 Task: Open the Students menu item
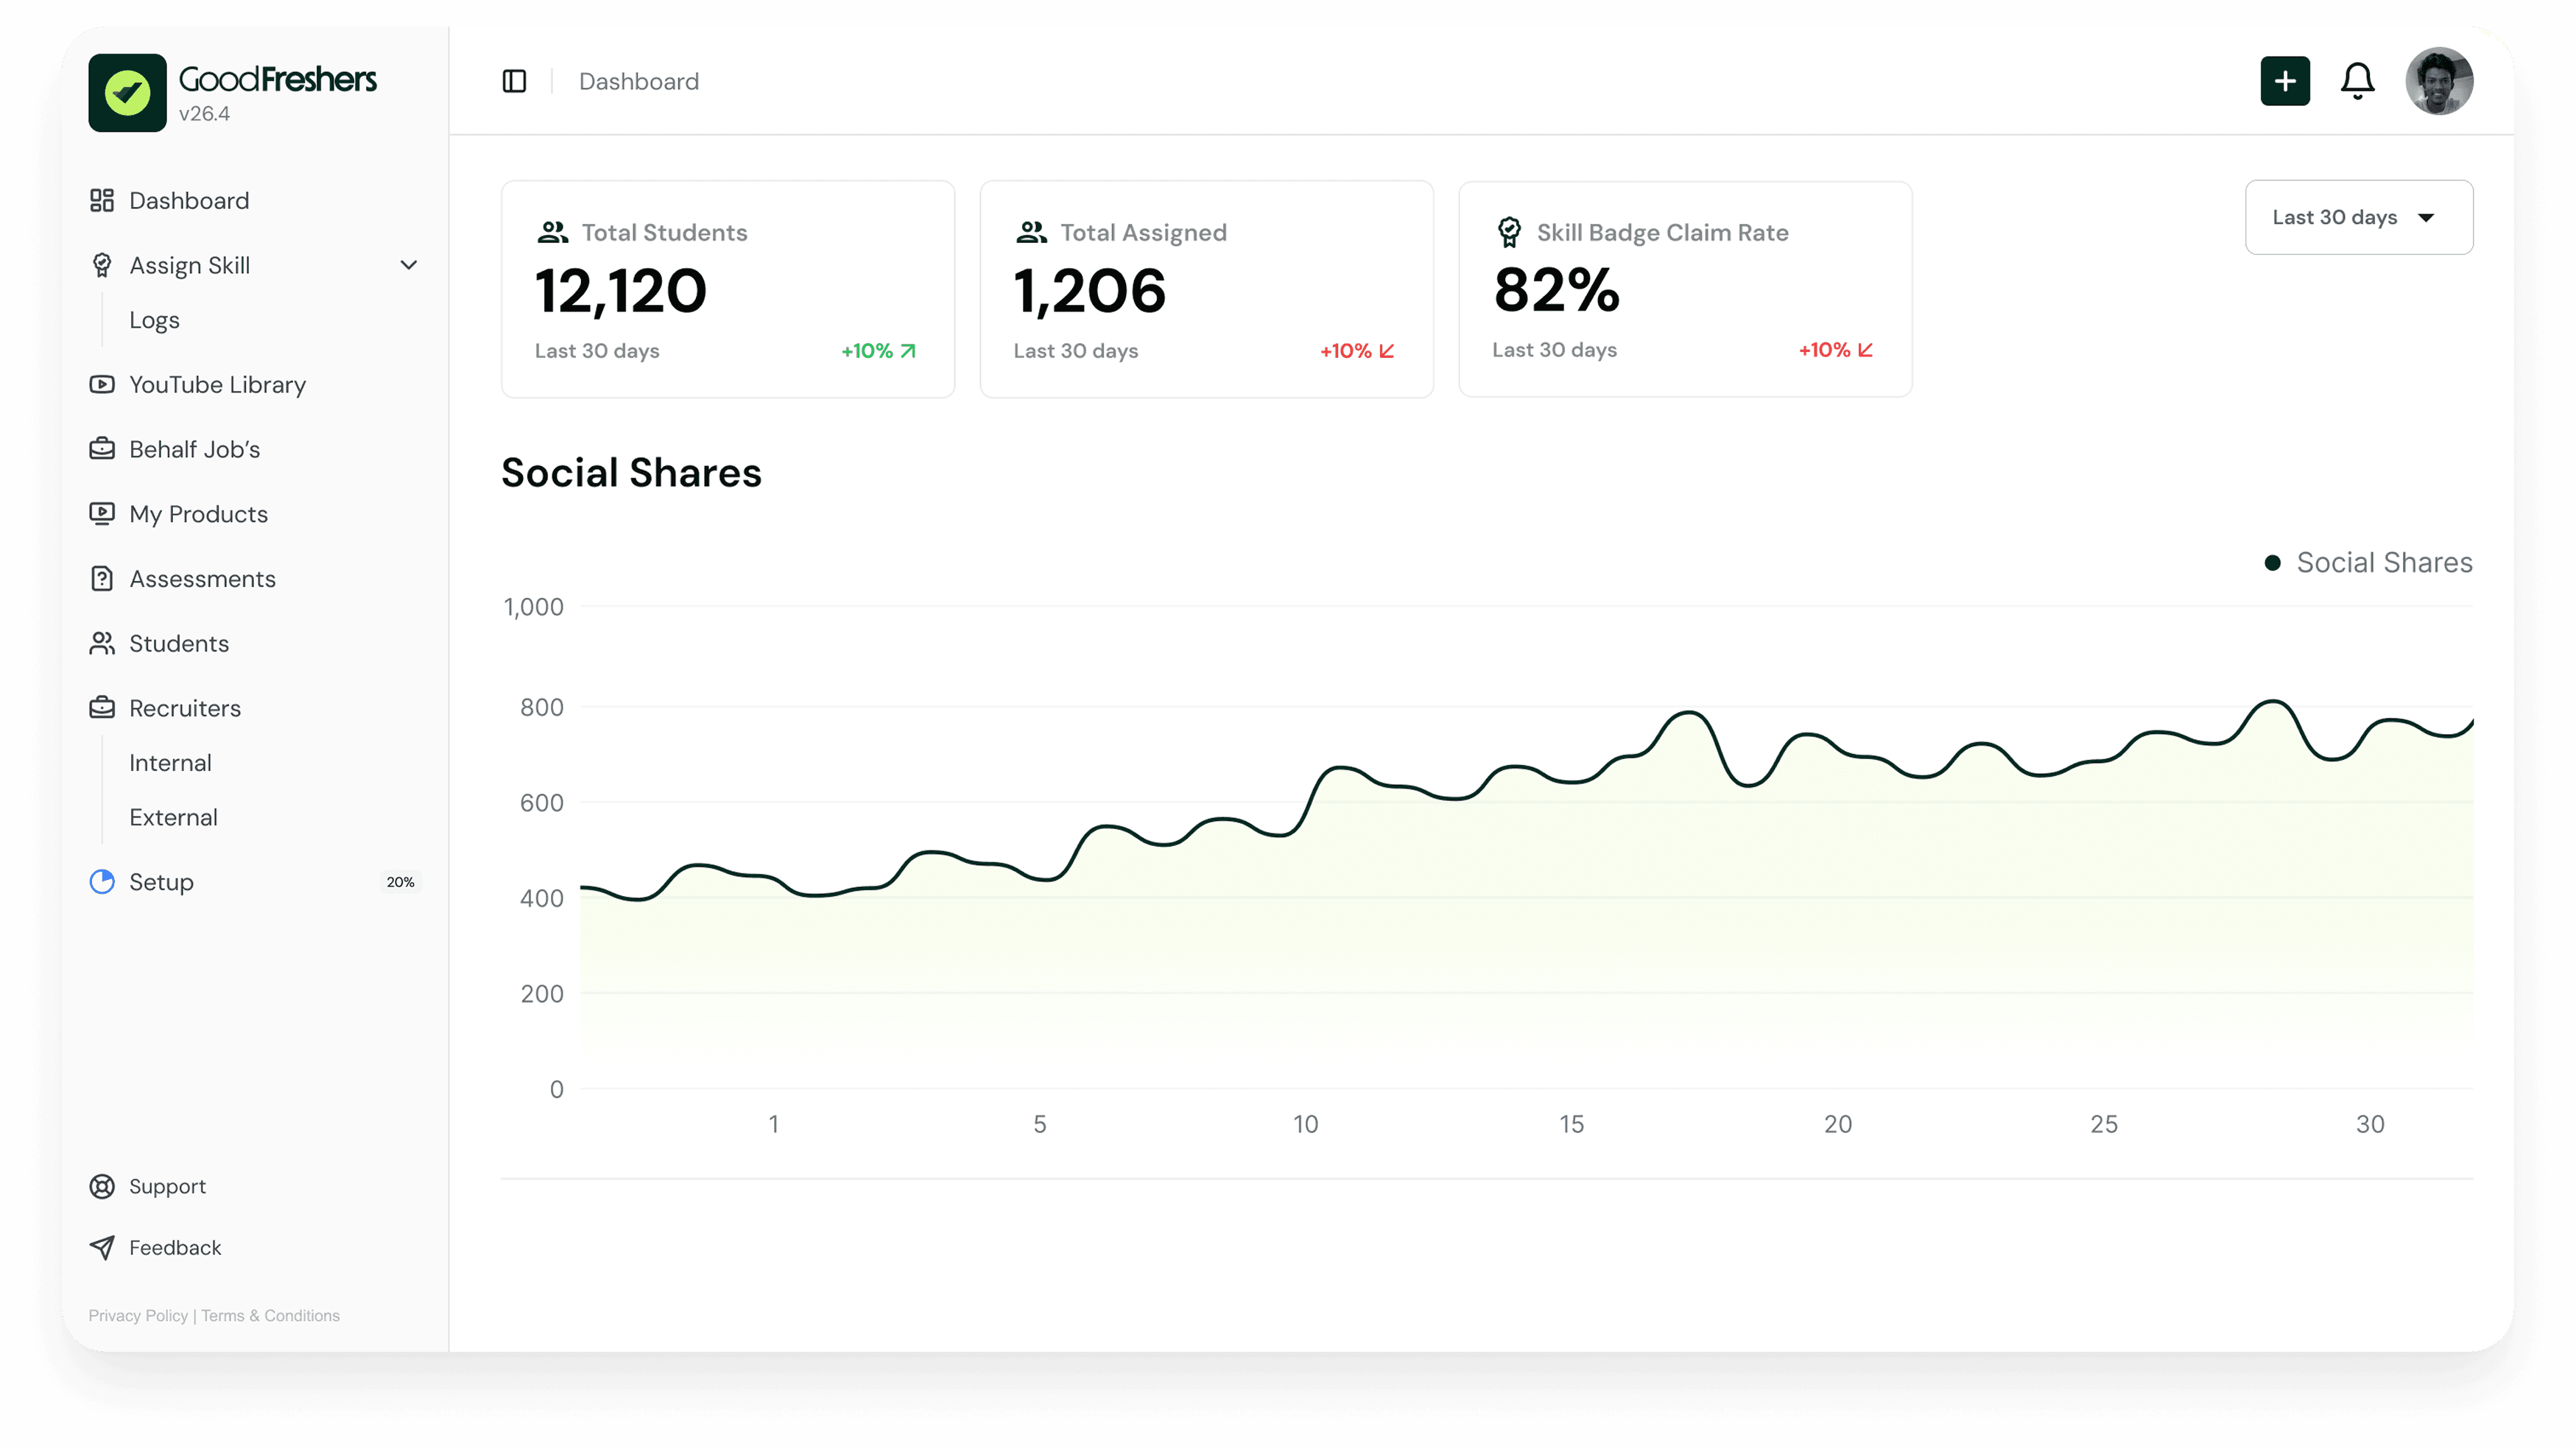(x=179, y=643)
